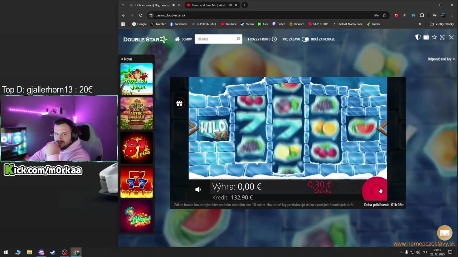Screen dimensions: 458x257
Task: Open the tab search dropdown arrow
Action: click(123, 5)
